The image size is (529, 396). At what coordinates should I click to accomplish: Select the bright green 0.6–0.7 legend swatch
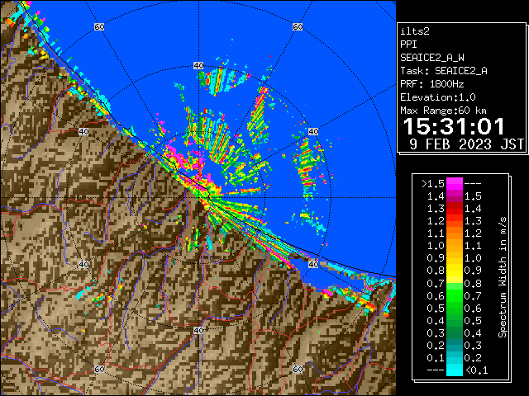455,295
